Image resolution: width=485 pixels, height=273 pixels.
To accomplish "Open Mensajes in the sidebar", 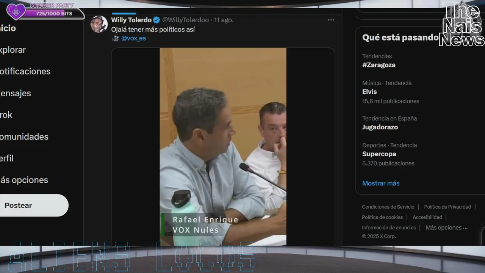I will [x=16, y=93].
